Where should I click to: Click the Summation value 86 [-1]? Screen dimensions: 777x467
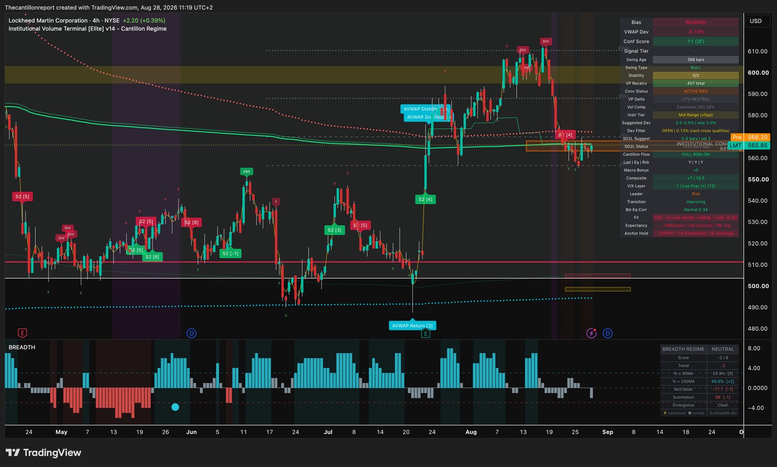(x=723, y=398)
